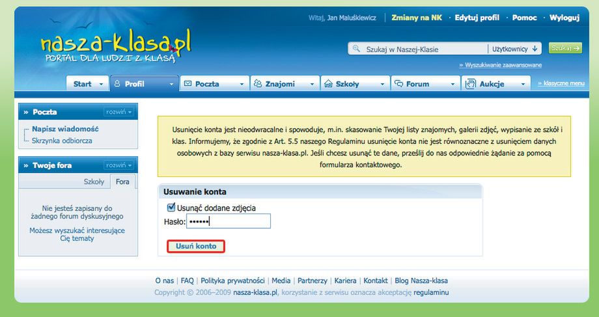
Task: Open the Edytuj profil link
Action: click(477, 18)
